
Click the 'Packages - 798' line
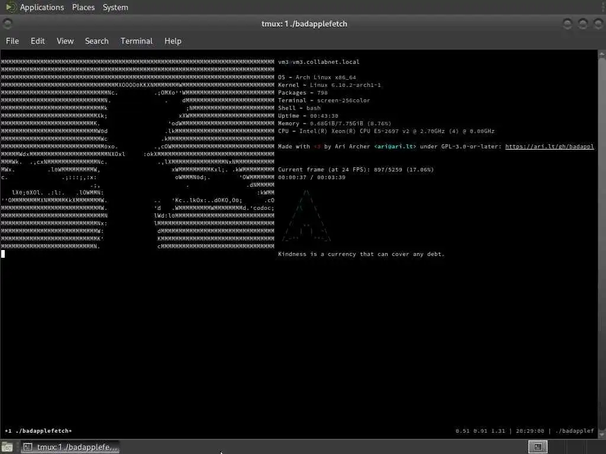pyautogui.click(x=302, y=93)
